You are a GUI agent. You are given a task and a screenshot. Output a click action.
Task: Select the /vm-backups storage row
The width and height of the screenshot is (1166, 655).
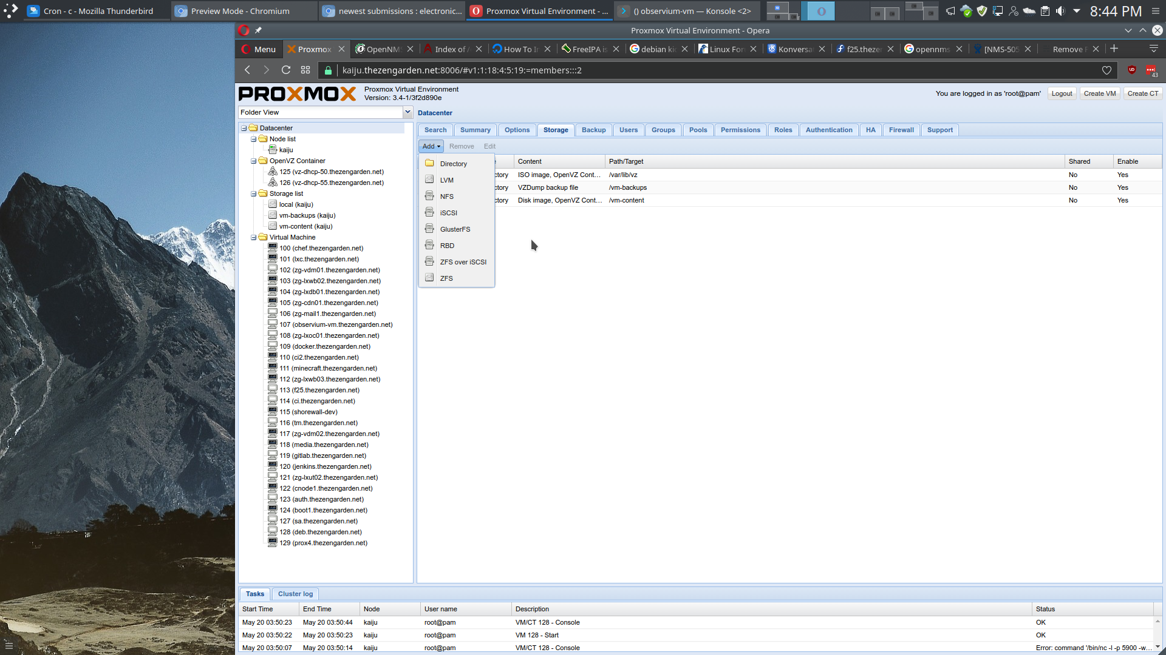point(789,187)
